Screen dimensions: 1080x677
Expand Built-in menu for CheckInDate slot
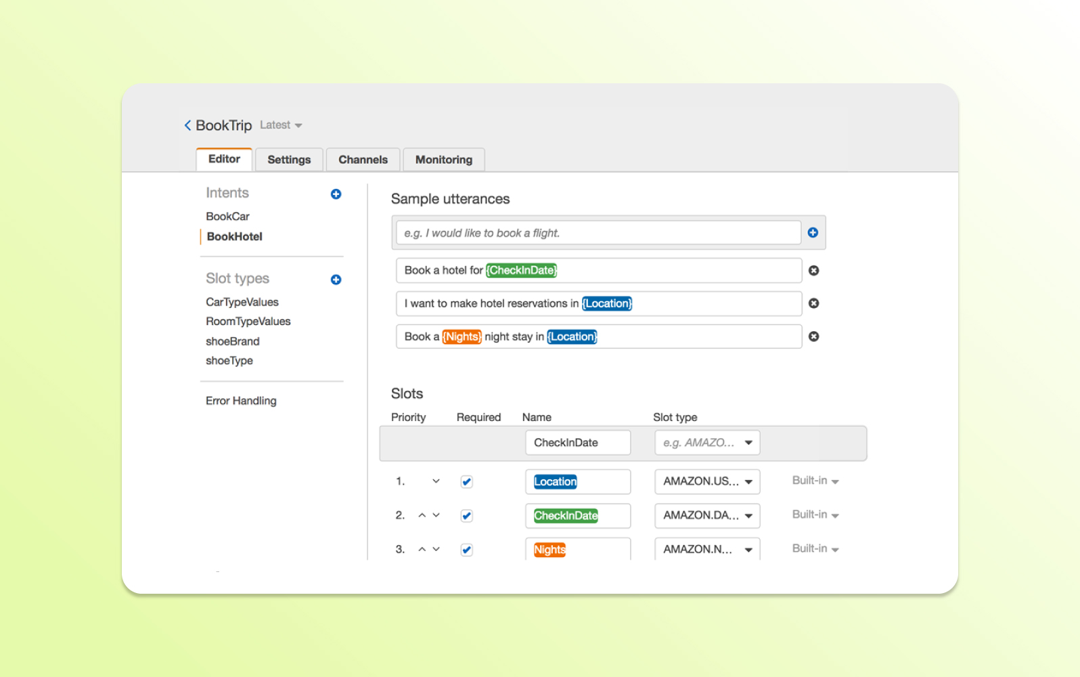(815, 515)
